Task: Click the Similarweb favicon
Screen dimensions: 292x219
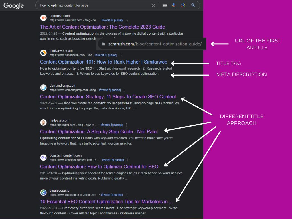Action: click(x=44, y=53)
